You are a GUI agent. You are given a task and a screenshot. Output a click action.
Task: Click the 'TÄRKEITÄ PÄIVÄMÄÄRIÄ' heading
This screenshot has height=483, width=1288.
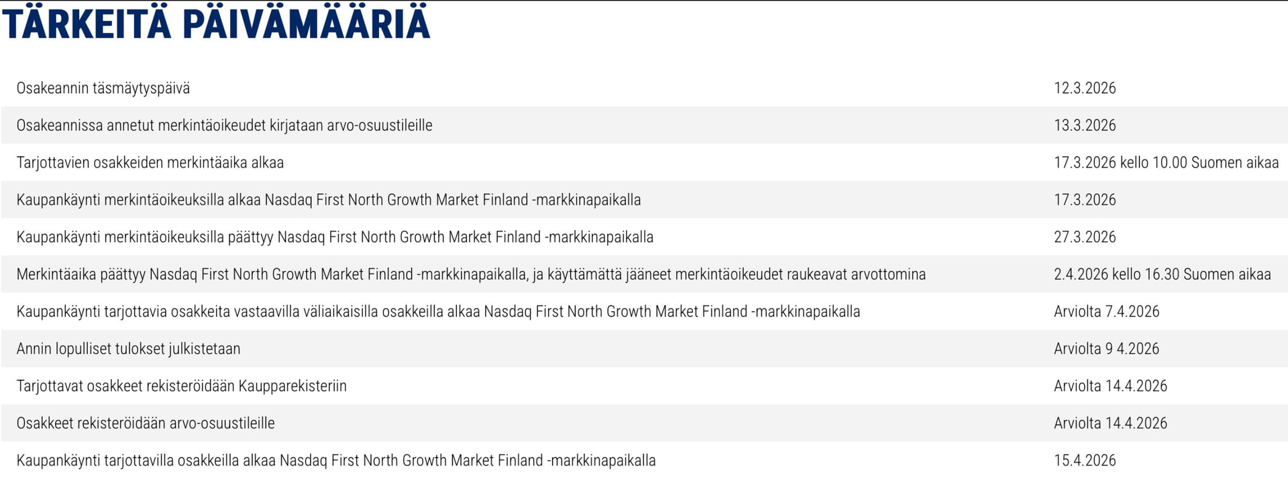(216, 23)
